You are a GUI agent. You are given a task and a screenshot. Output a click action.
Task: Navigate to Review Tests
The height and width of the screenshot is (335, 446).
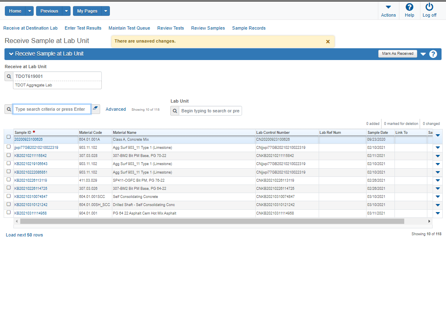click(x=171, y=28)
